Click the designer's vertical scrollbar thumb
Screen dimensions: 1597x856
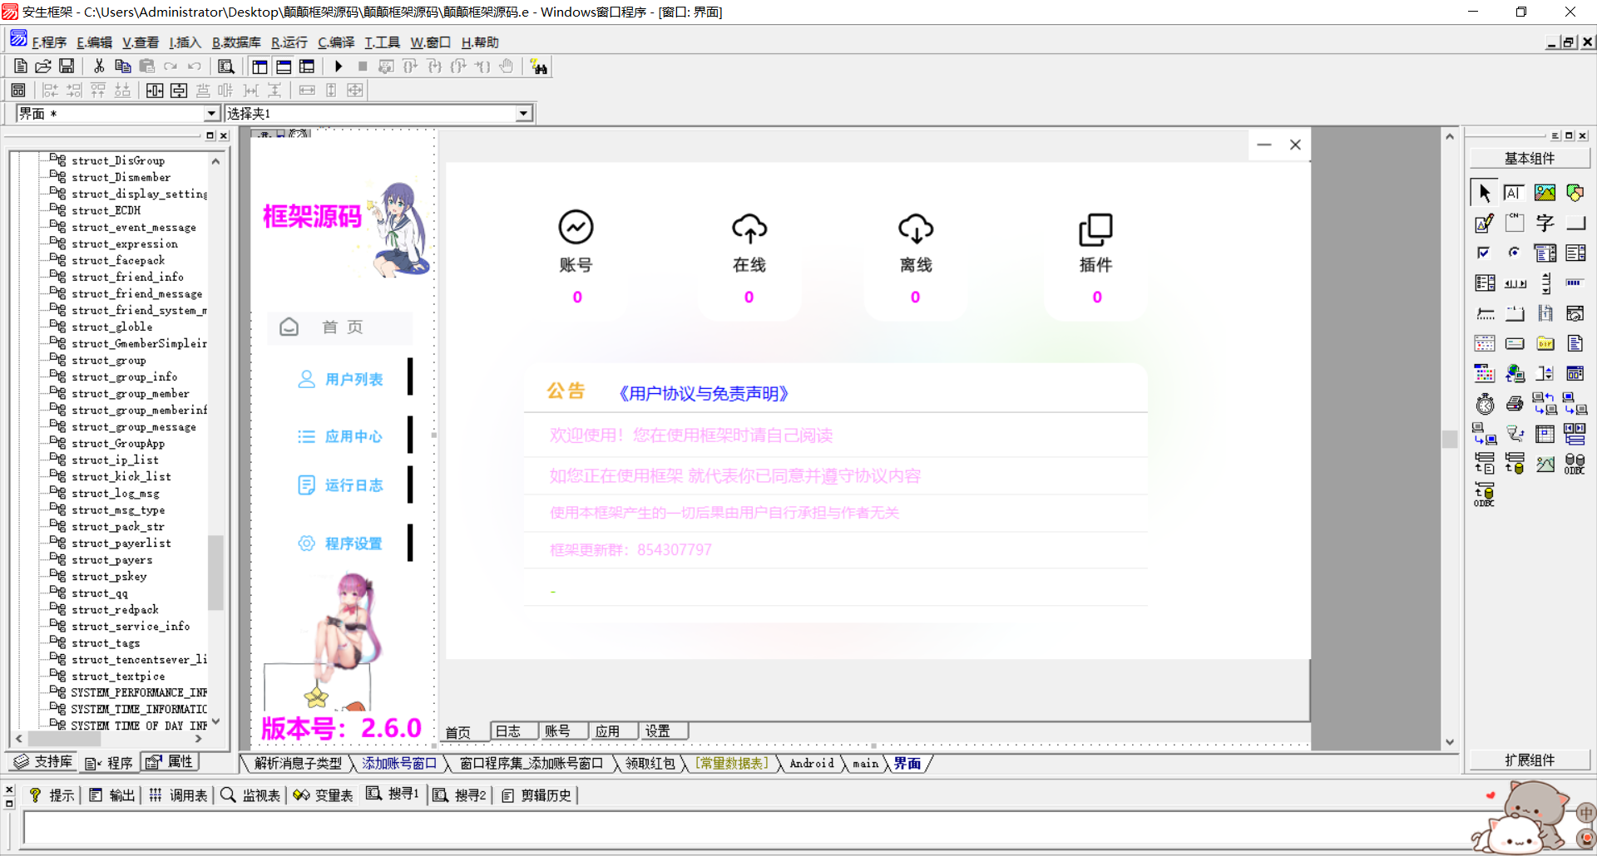click(x=1450, y=439)
